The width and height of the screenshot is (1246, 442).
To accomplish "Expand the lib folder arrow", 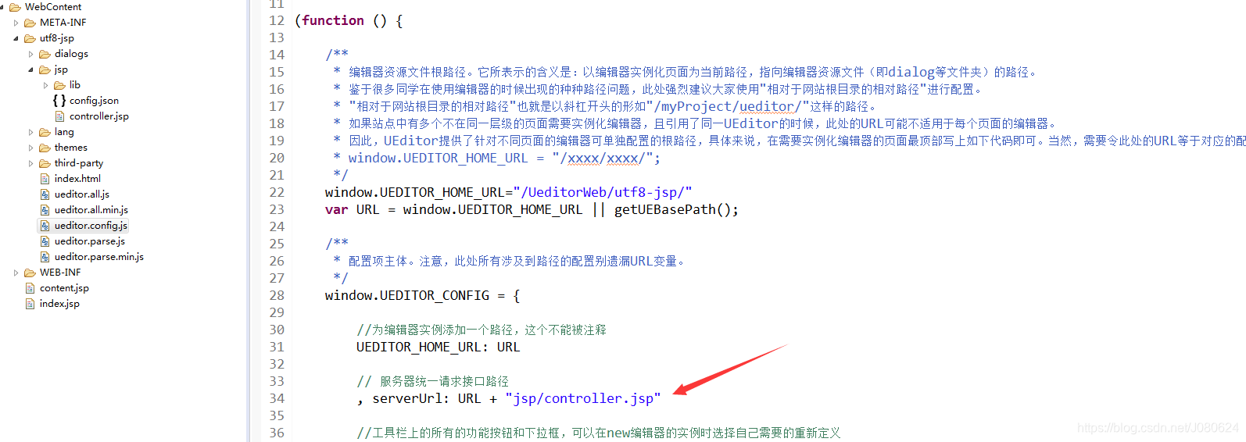I will click(45, 85).
